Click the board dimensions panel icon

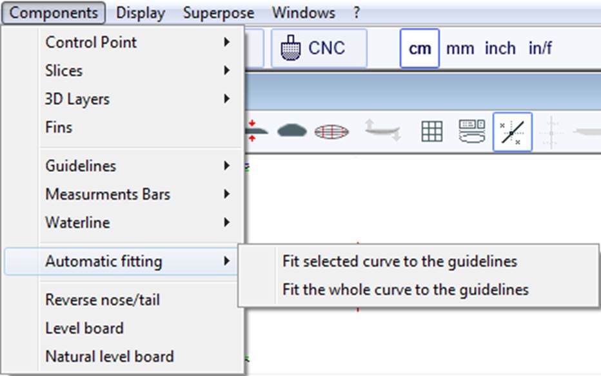point(471,131)
